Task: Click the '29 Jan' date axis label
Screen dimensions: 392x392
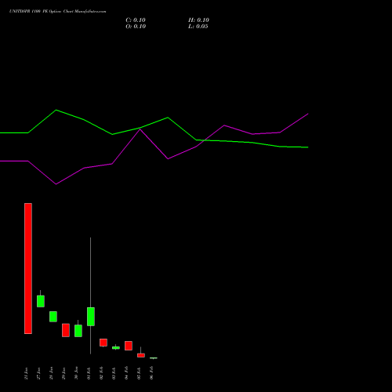Action: pyautogui.click(x=64, y=373)
